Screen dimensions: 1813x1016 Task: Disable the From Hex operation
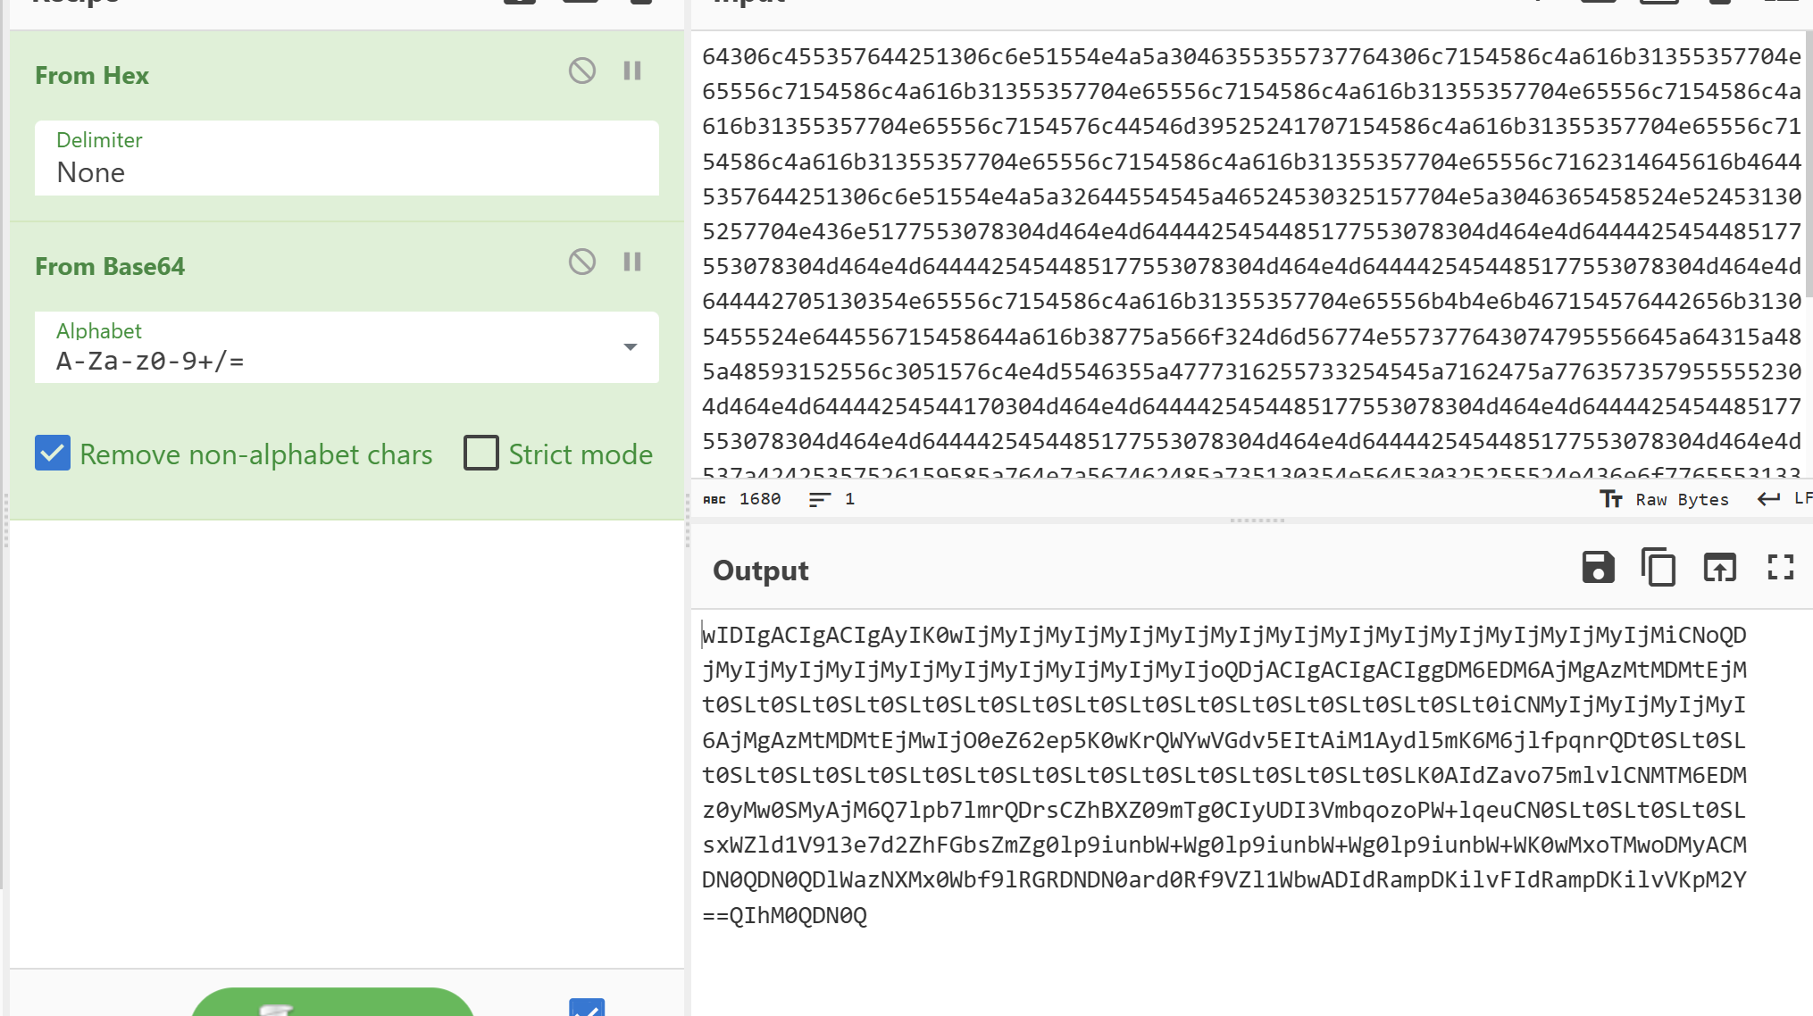coord(582,71)
